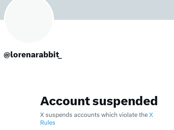Click the blue X after 'violate the'
This screenshot has height=130, width=174.
[x=151, y=115]
